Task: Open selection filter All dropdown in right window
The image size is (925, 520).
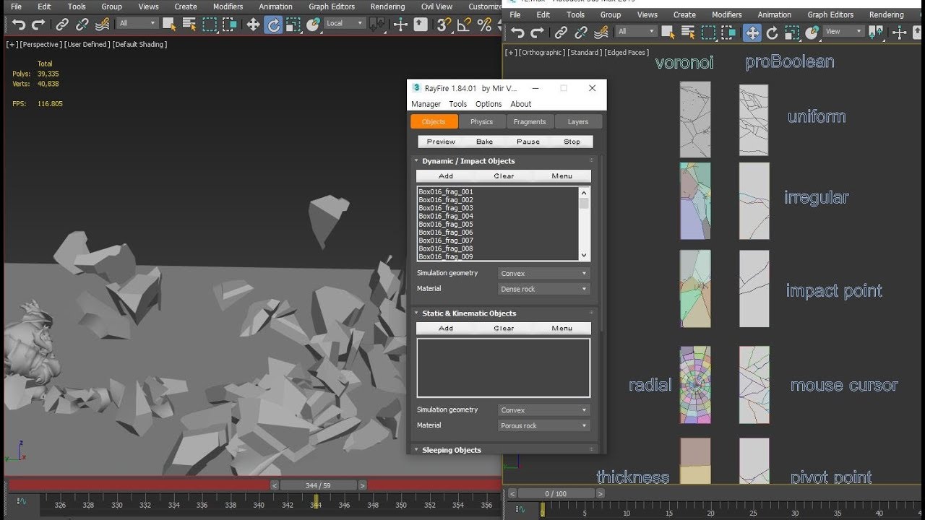Action: tap(637, 31)
